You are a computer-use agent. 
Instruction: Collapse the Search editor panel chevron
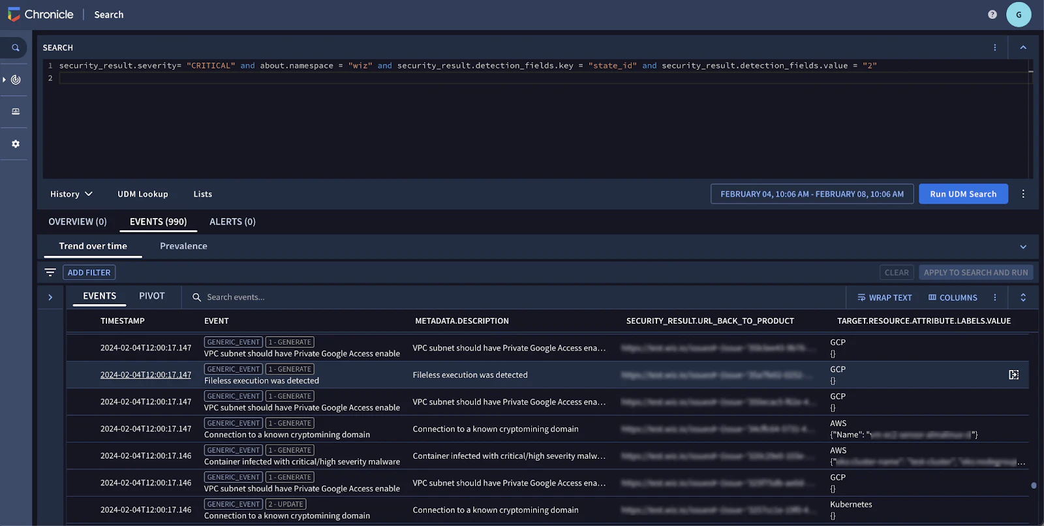click(x=1023, y=48)
